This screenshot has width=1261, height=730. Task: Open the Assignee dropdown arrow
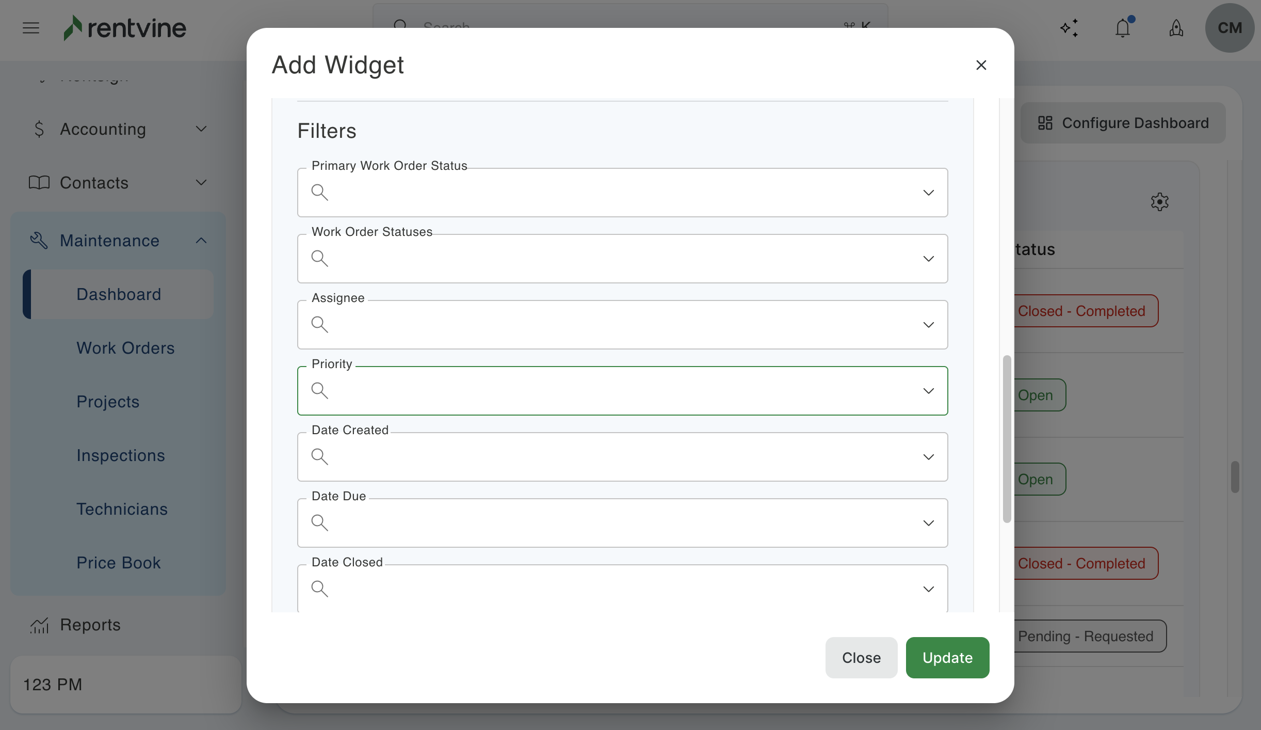point(928,325)
